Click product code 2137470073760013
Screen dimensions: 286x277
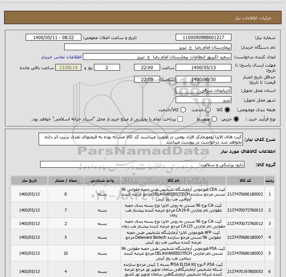coord(245,210)
